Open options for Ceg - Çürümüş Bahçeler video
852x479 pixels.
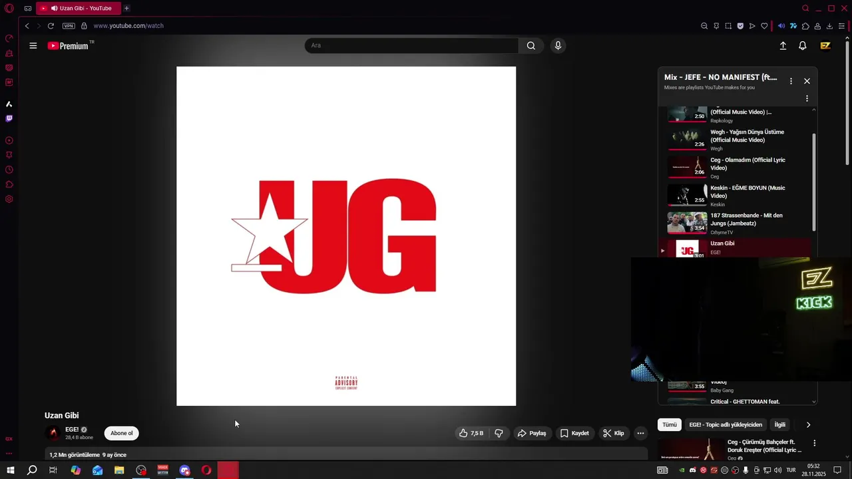[814, 443]
